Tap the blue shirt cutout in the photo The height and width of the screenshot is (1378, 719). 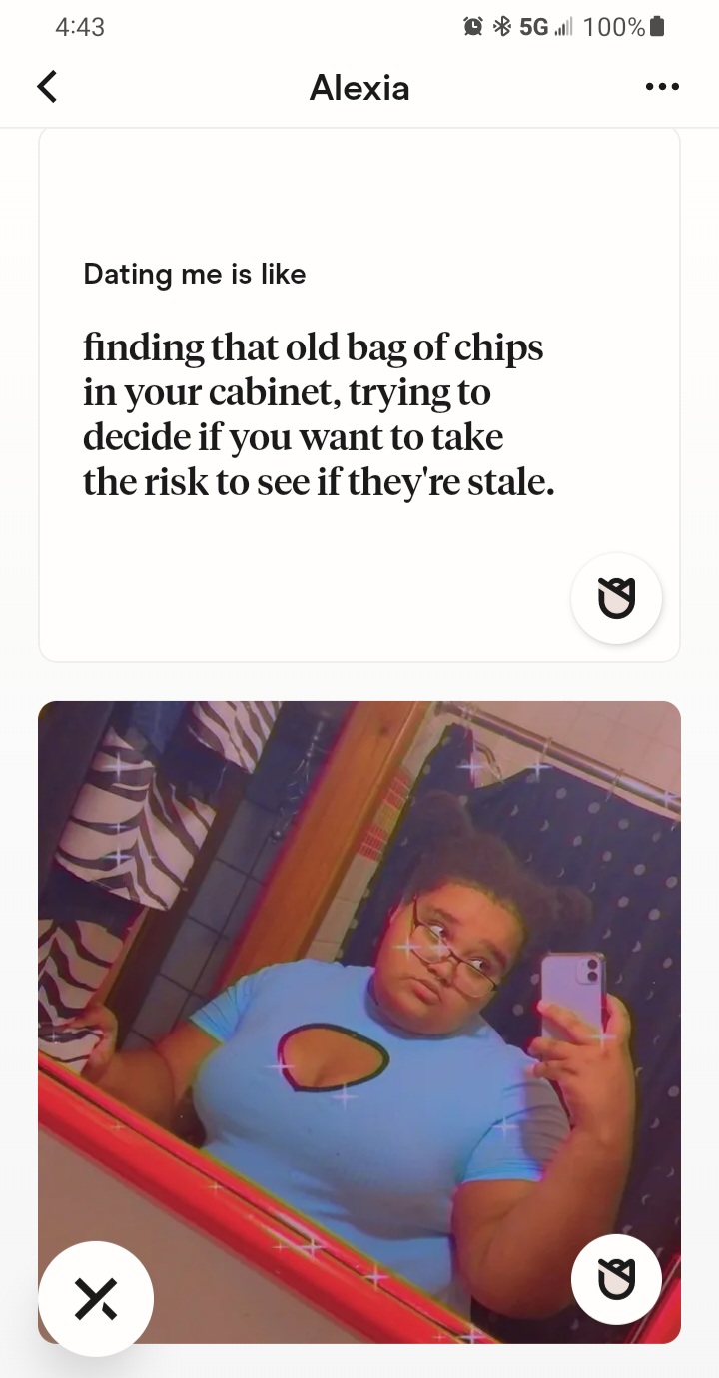point(332,1055)
